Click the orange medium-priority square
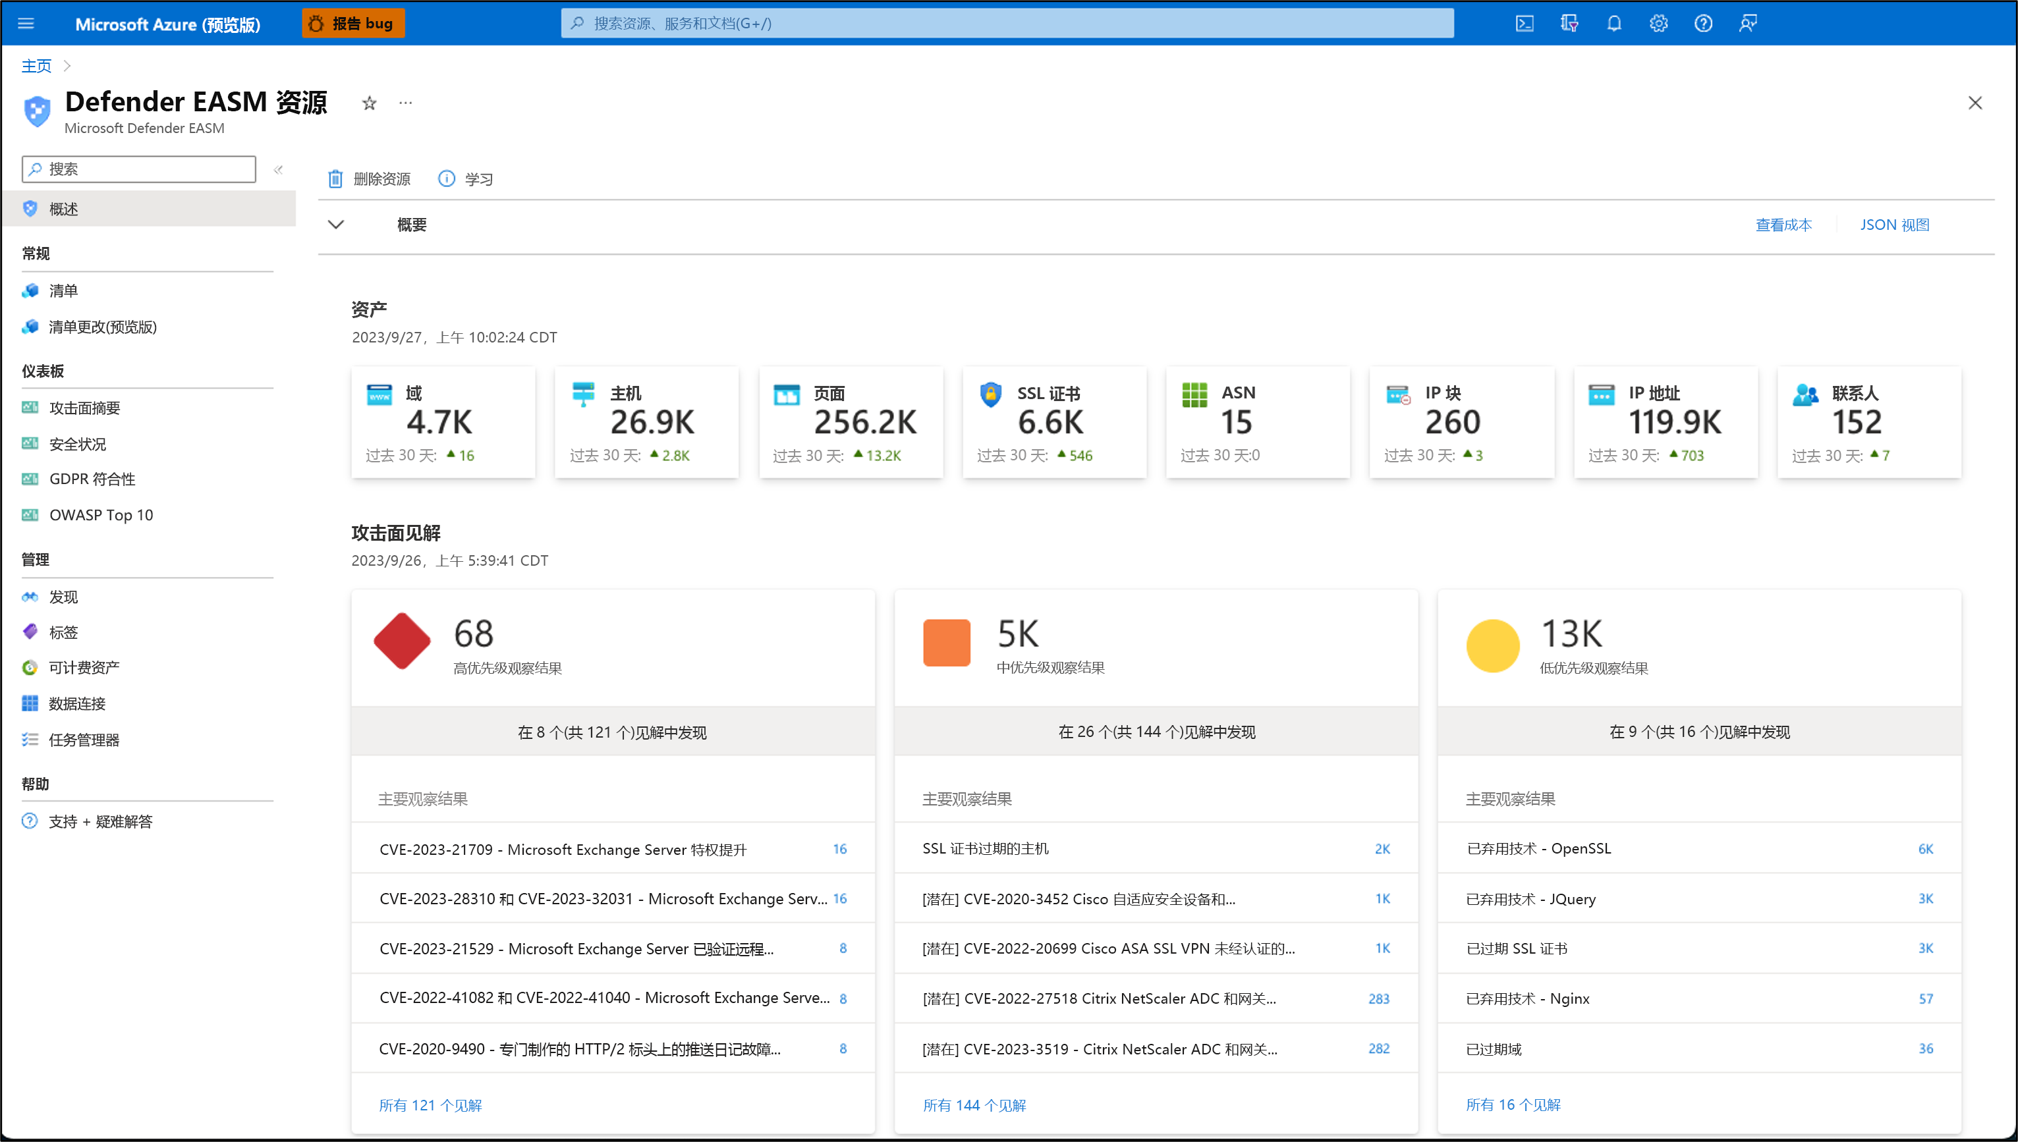This screenshot has height=1142, width=2018. coord(946,642)
